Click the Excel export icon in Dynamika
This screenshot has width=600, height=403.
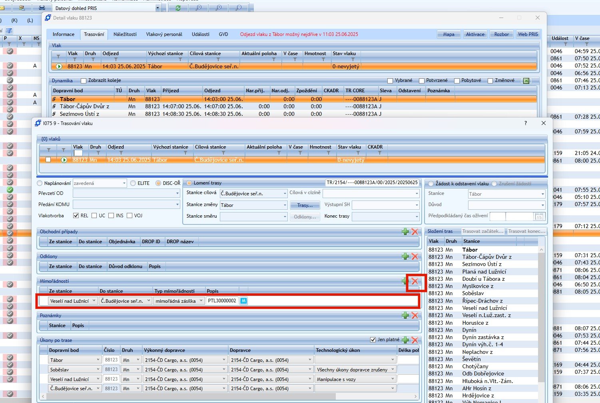pos(526,81)
